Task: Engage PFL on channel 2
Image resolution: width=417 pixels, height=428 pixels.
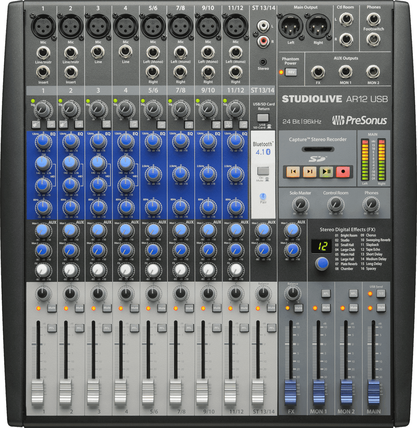Action: pyautogui.click(x=79, y=328)
